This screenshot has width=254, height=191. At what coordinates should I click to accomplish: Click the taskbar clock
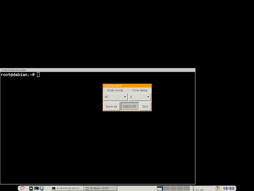229,188
